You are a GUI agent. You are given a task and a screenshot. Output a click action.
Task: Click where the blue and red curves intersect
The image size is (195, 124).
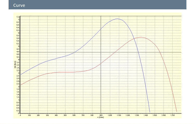tap(134, 39)
